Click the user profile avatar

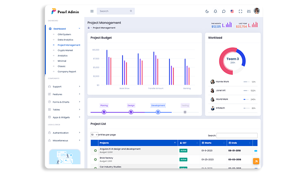pos(257,11)
